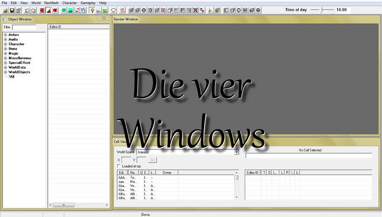Image resolution: width=382 pixels, height=217 pixels.
Task: Redo the last action in toolbar
Action: click(33, 10)
